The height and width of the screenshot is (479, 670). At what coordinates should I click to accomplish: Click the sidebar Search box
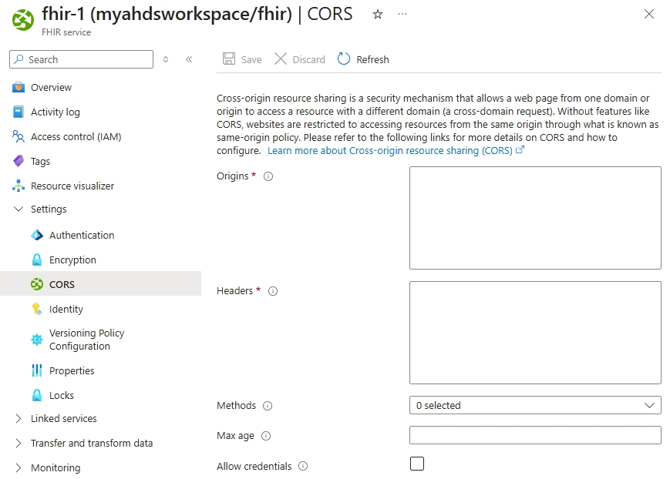pyautogui.click(x=81, y=59)
